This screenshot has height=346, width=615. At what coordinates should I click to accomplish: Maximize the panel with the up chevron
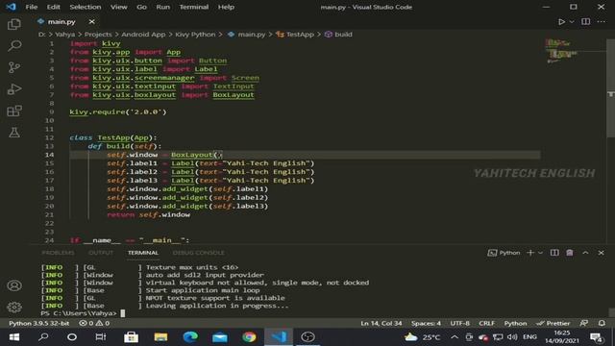pos(585,253)
